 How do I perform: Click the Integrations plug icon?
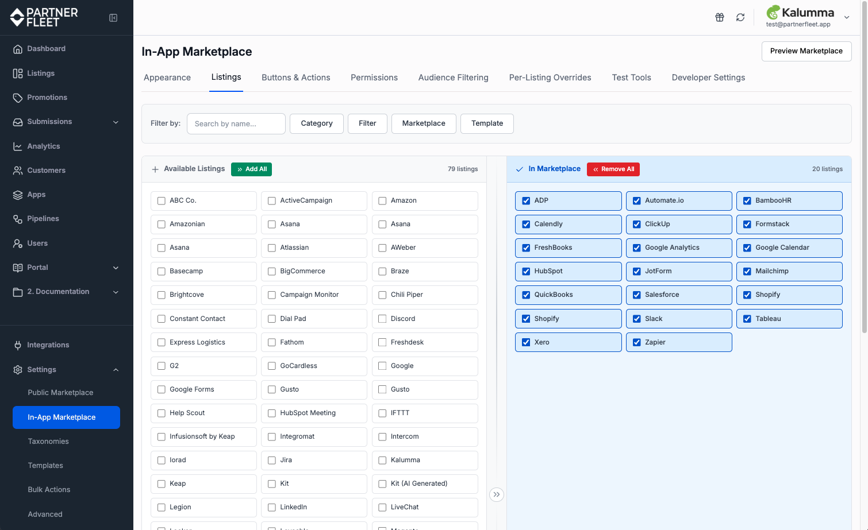(x=18, y=345)
